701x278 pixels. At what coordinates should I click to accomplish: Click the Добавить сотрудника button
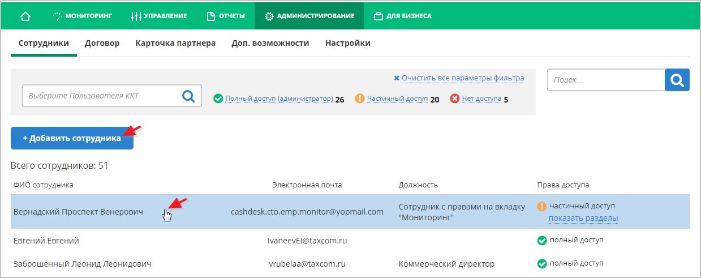[72, 138]
